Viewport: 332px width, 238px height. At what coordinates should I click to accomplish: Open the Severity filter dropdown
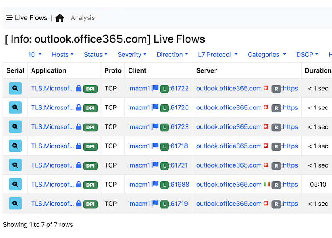click(132, 55)
